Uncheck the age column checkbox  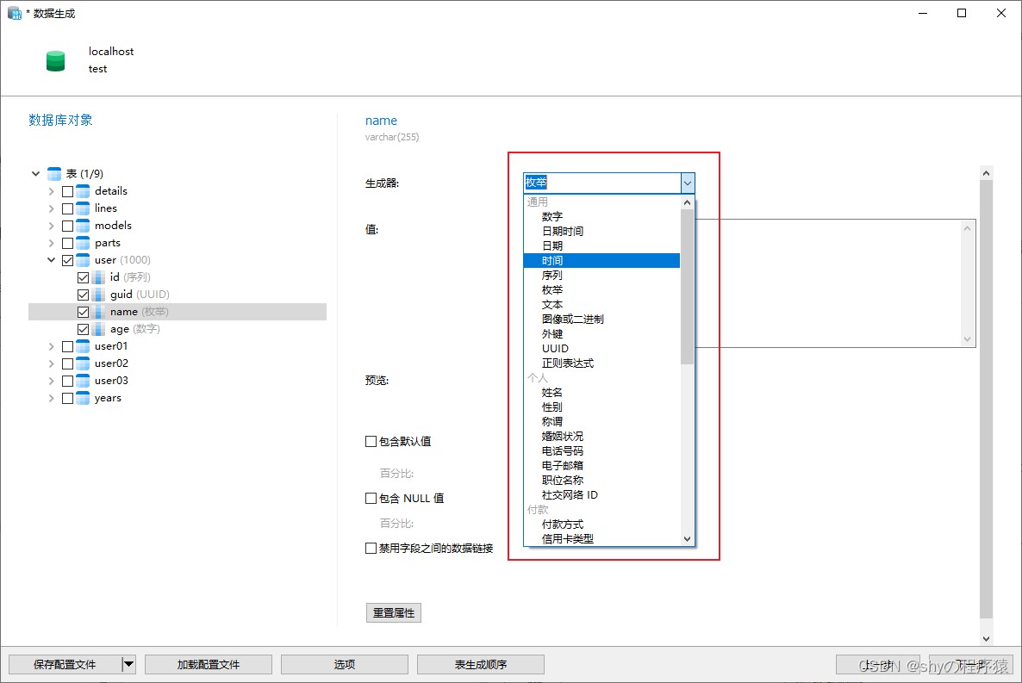84,330
